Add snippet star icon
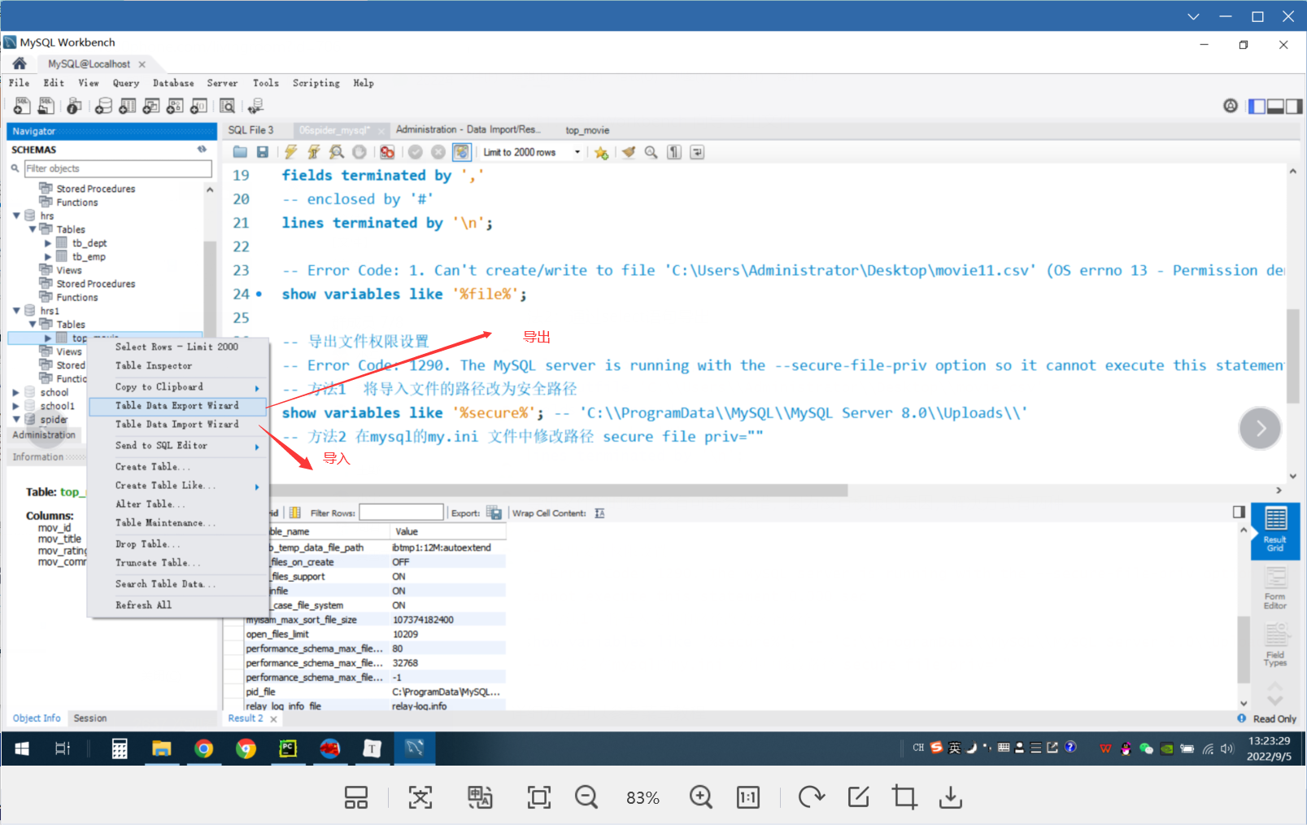 (x=601, y=152)
